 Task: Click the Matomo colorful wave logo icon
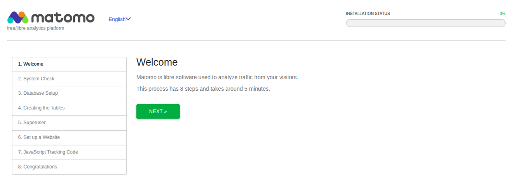(x=18, y=17)
